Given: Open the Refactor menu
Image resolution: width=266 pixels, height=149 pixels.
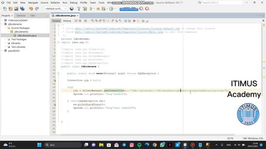Looking at the screenshot, I should click(55, 3).
